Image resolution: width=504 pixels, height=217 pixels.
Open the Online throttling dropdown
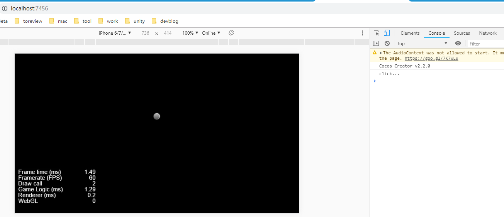pyautogui.click(x=211, y=33)
